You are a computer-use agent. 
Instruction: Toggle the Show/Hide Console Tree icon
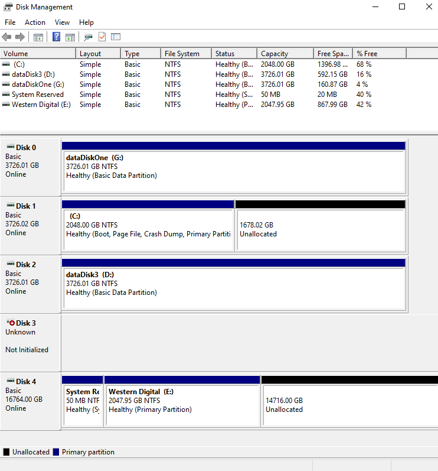click(x=38, y=37)
